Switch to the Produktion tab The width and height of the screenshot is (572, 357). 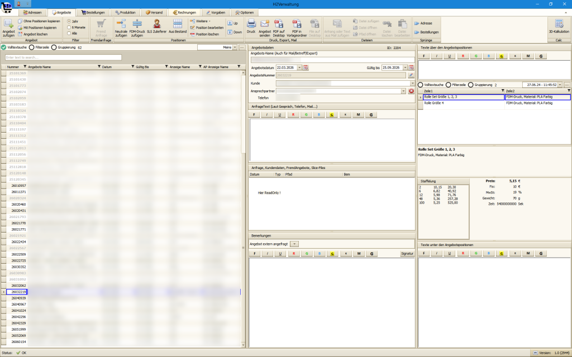125,12
